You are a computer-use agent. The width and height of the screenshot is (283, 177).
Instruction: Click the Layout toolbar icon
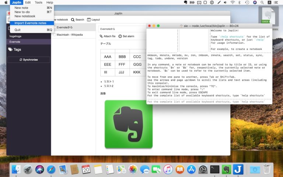(x=89, y=20)
